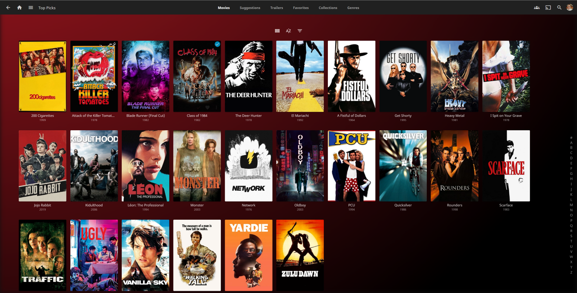Switch to the Collections tab
The image size is (577, 293).
[328, 8]
